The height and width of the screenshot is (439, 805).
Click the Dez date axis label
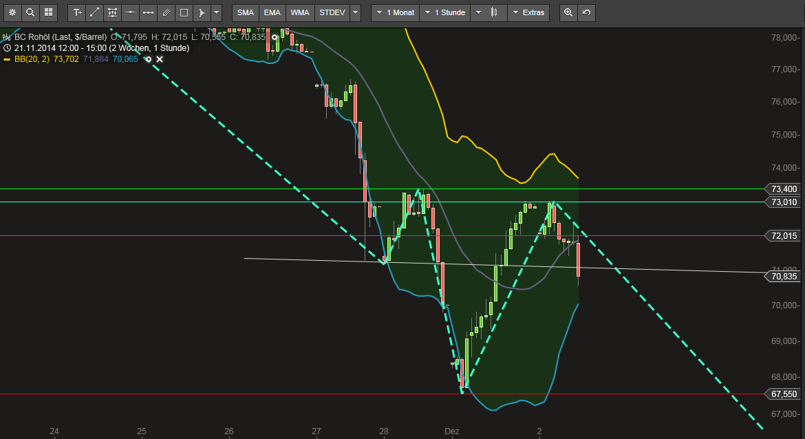(452, 431)
